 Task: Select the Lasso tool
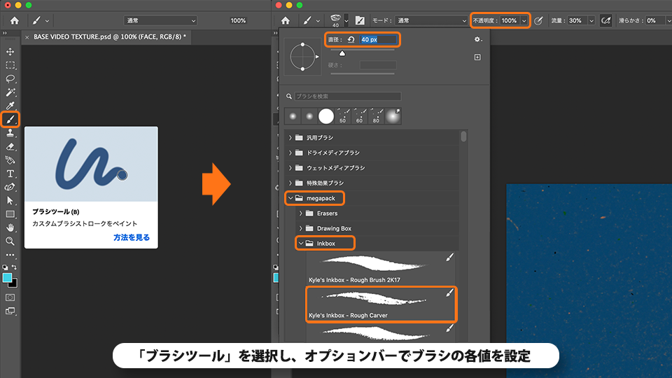[x=10, y=79]
